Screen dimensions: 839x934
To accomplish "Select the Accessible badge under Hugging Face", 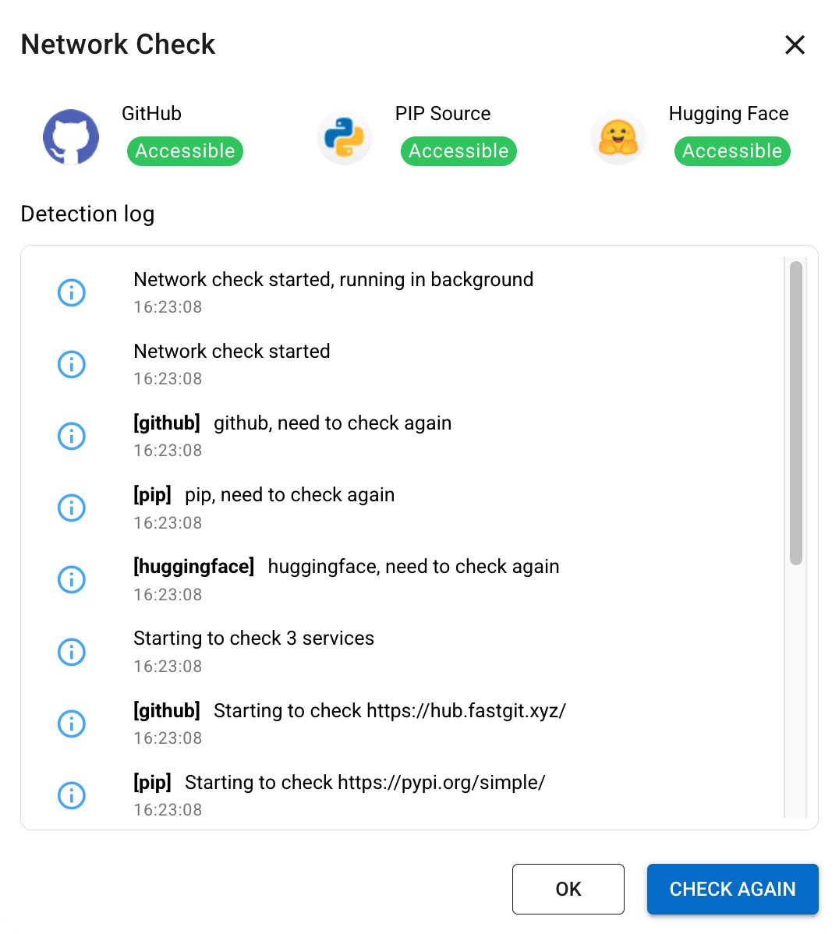I will 732,151.
